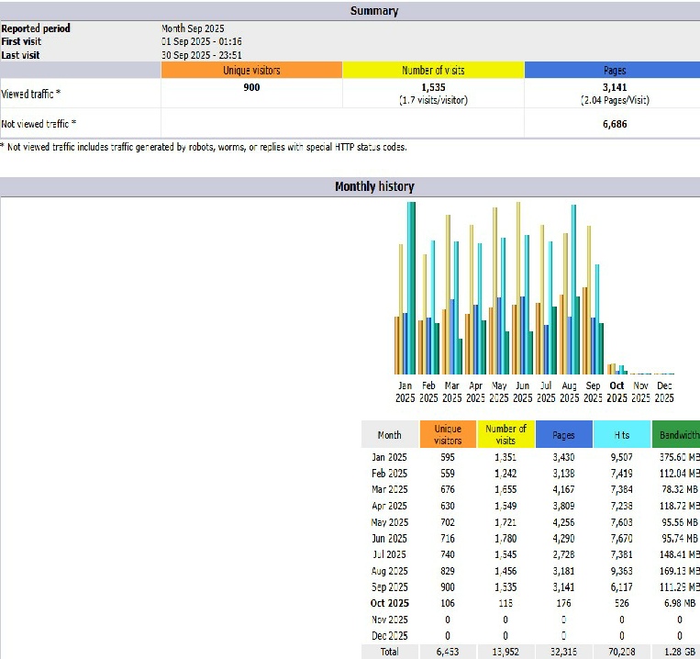Select the bold Oct 2025 table row label
The width and height of the screenshot is (700, 659).
pos(390,603)
